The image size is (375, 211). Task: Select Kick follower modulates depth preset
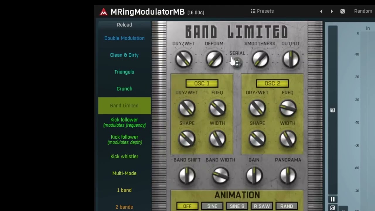(125, 139)
